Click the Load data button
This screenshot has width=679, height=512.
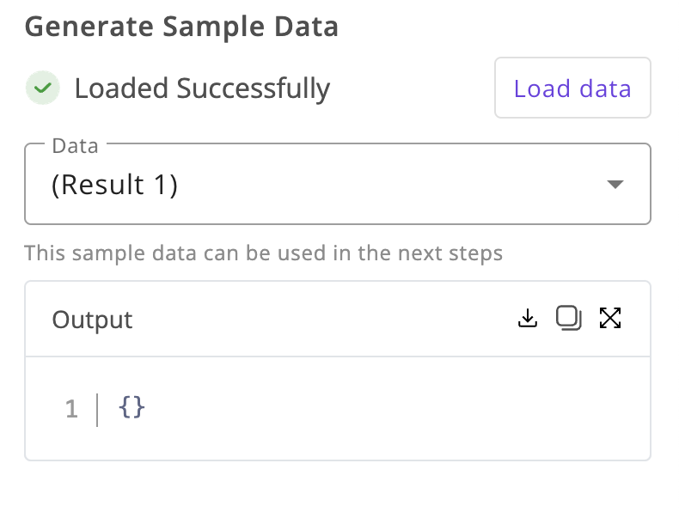tap(572, 88)
